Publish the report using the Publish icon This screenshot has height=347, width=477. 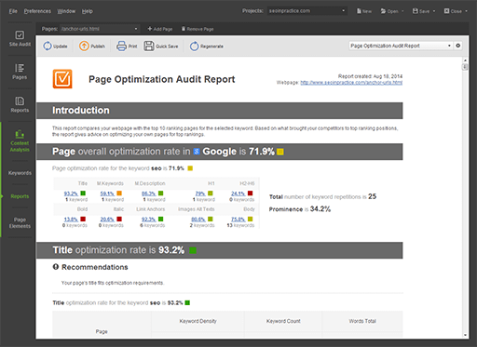(x=84, y=46)
